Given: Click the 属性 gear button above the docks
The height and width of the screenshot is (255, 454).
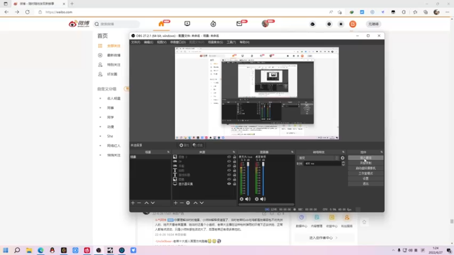Looking at the screenshot, I should tap(184, 145).
